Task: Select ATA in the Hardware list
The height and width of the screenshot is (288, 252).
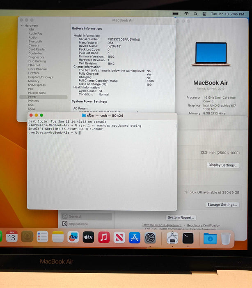Action: [x=31, y=30]
